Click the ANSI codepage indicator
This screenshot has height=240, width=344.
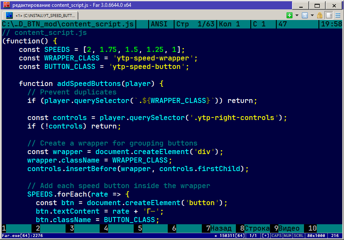click(x=159, y=24)
